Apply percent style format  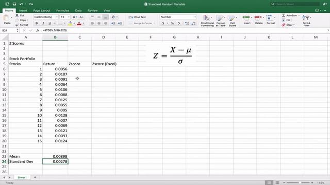(172, 23)
